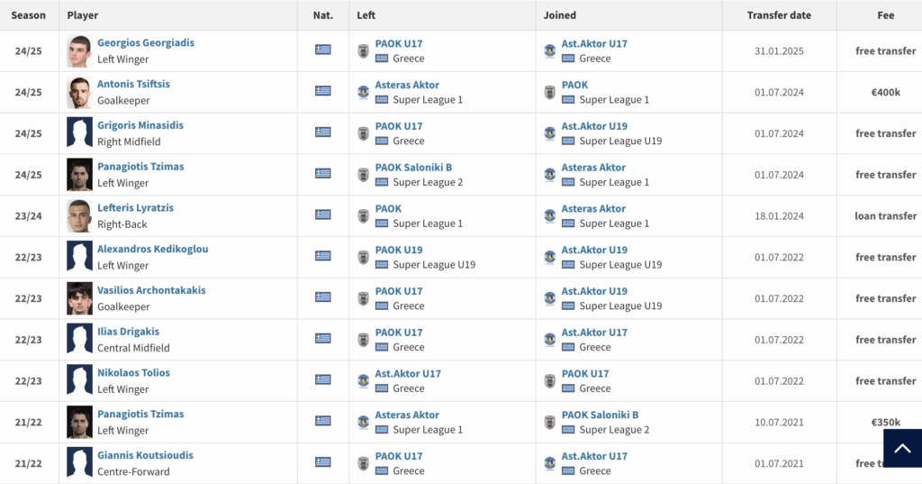
Task: Open Alexandros Kedikoglou player profile link
Action: [152, 250]
